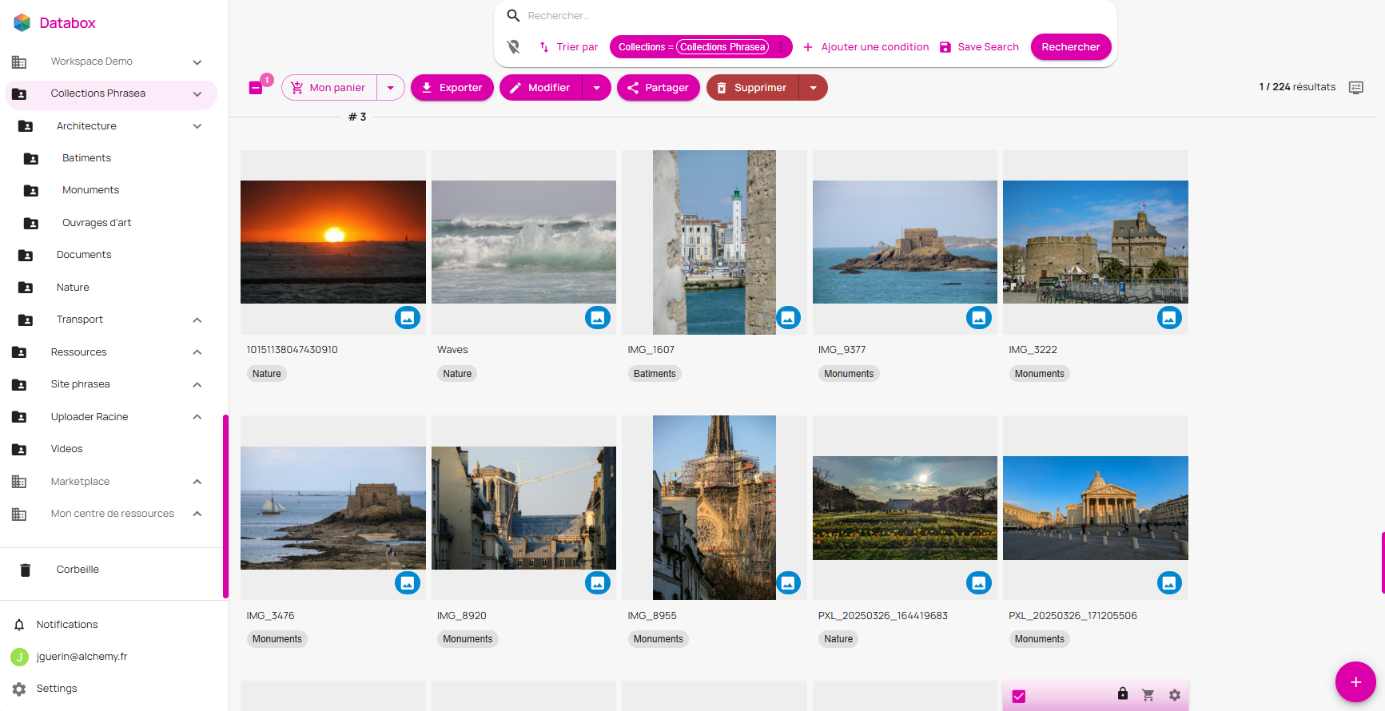Expand the Transport collection
1385x711 pixels.
click(197, 320)
